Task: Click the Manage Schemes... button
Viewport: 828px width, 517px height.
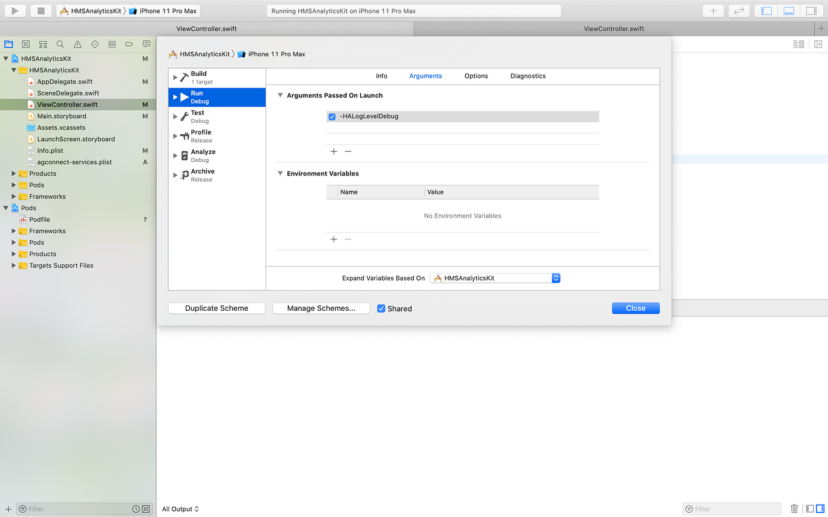Action: click(x=321, y=308)
